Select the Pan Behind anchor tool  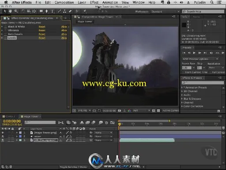34,11
